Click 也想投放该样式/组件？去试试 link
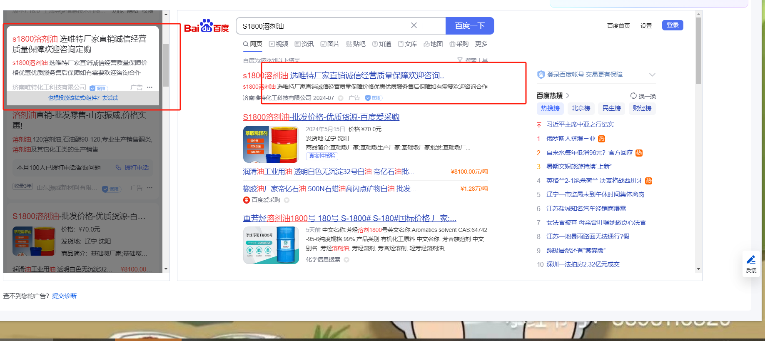Image resolution: width=765 pixels, height=341 pixels. tap(83, 98)
